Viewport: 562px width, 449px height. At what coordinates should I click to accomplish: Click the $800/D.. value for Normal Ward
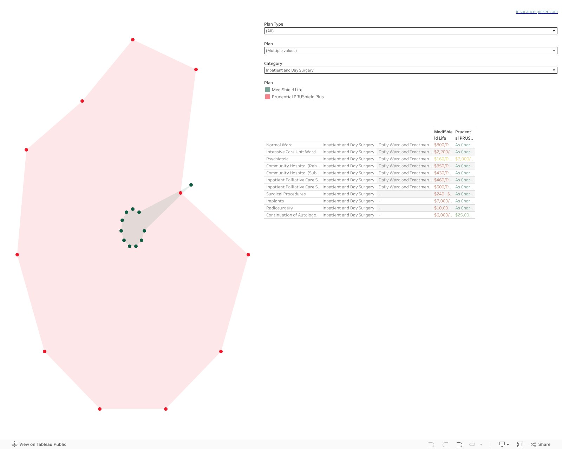pos(443,145)
